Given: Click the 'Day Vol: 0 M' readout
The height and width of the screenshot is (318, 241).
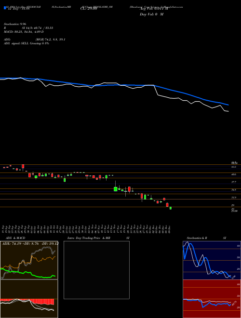Looking at the screenshot, I should pos(151,14).
